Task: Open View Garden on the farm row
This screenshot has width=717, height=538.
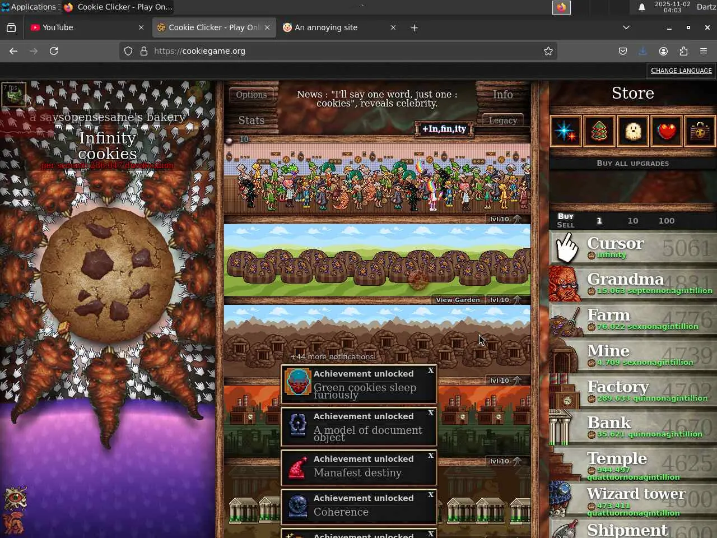Action: click(x=458, y=300)
